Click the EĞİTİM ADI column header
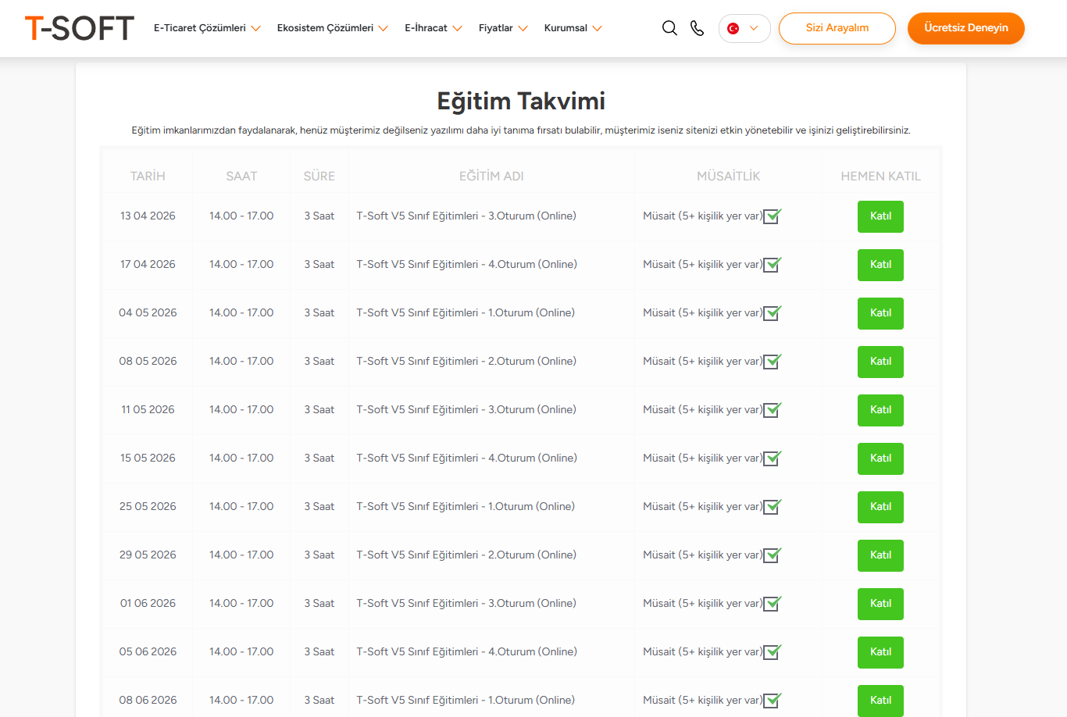This screenshot has width=1067, height=717. pyautogui.click(x=491, y=177)
